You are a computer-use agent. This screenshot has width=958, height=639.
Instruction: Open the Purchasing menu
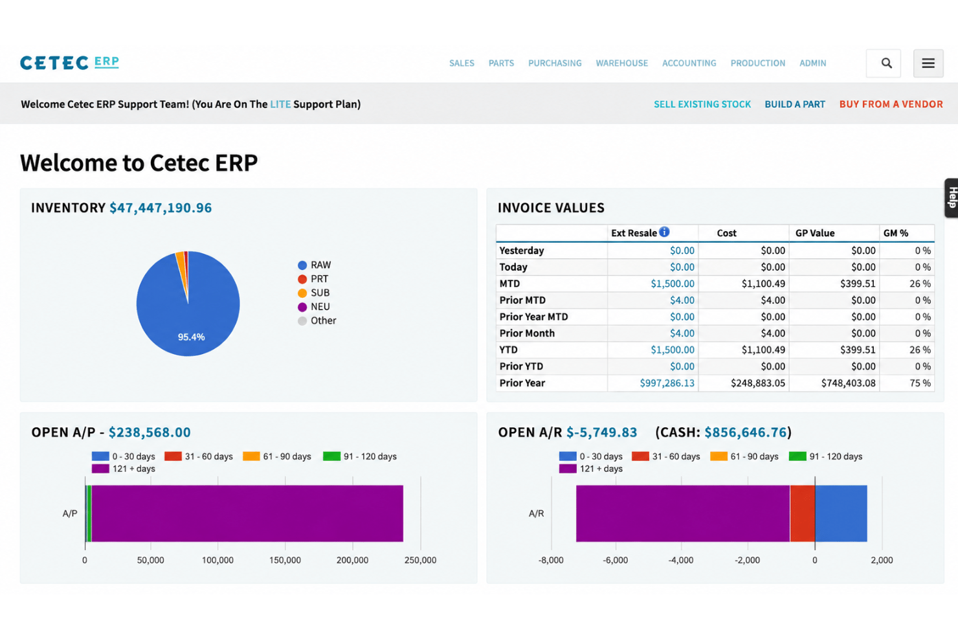tap(555, 63)
